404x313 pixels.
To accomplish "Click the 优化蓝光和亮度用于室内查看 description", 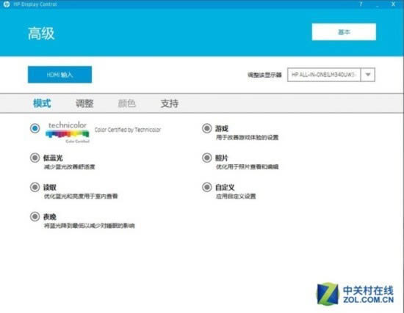I will pos(81,196).
